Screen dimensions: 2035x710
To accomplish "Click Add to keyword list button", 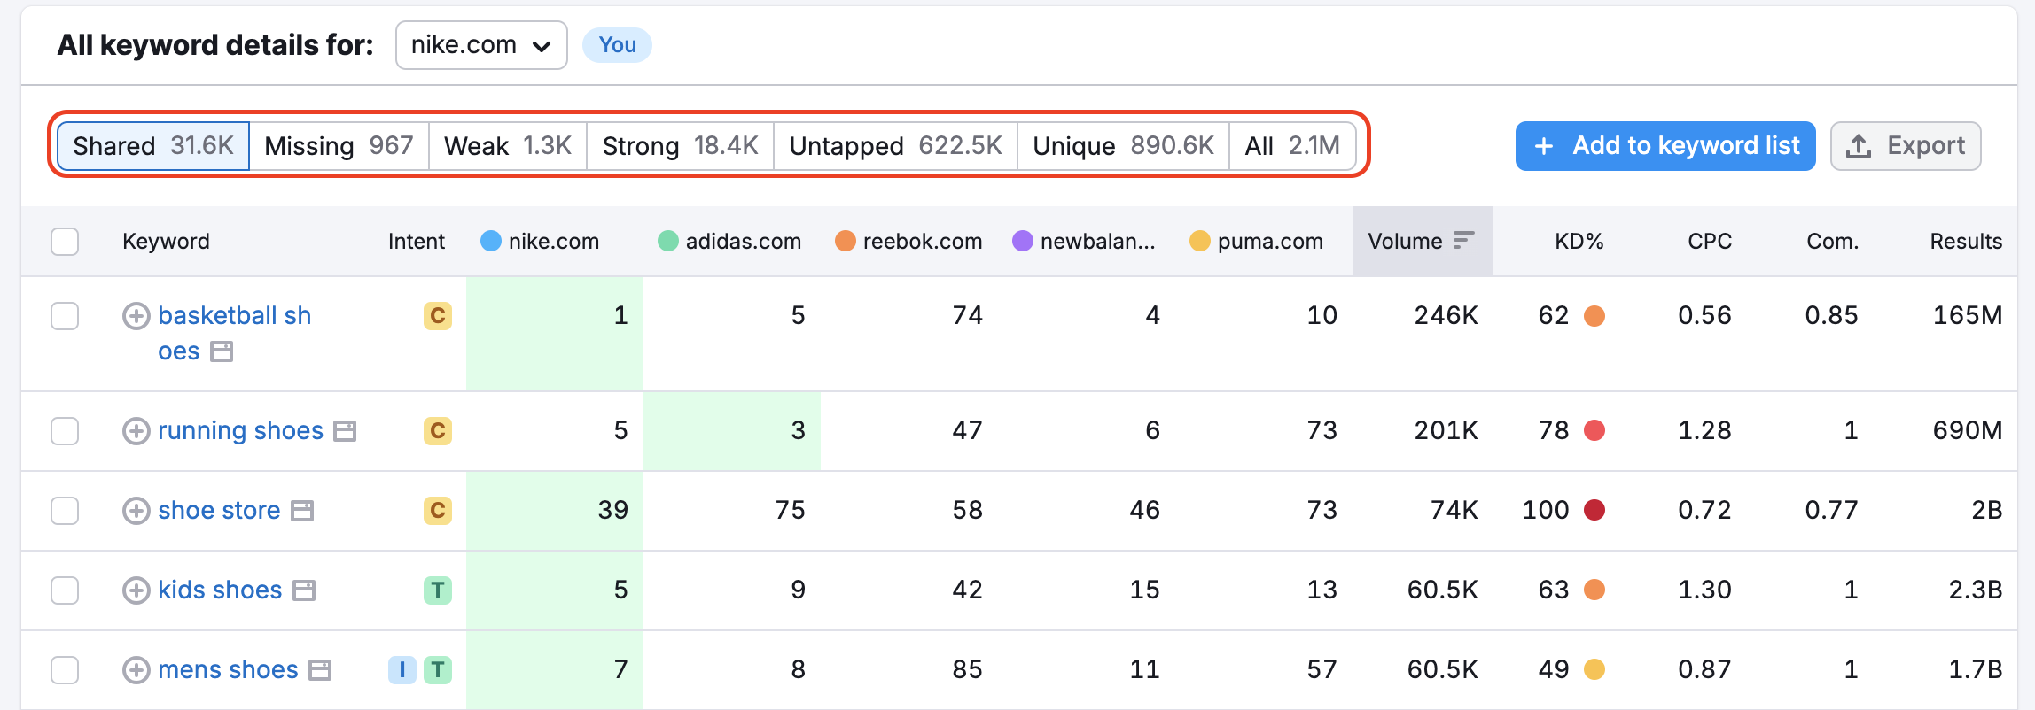I will 1665,146.
